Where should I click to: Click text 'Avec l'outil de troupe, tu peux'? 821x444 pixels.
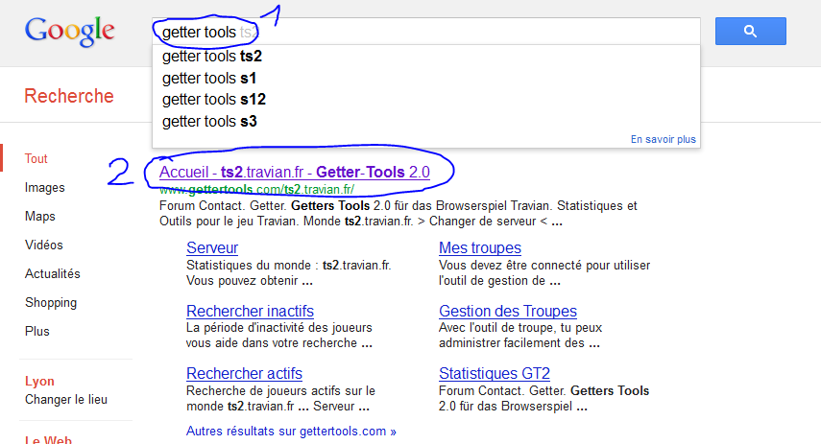(520, 328)
